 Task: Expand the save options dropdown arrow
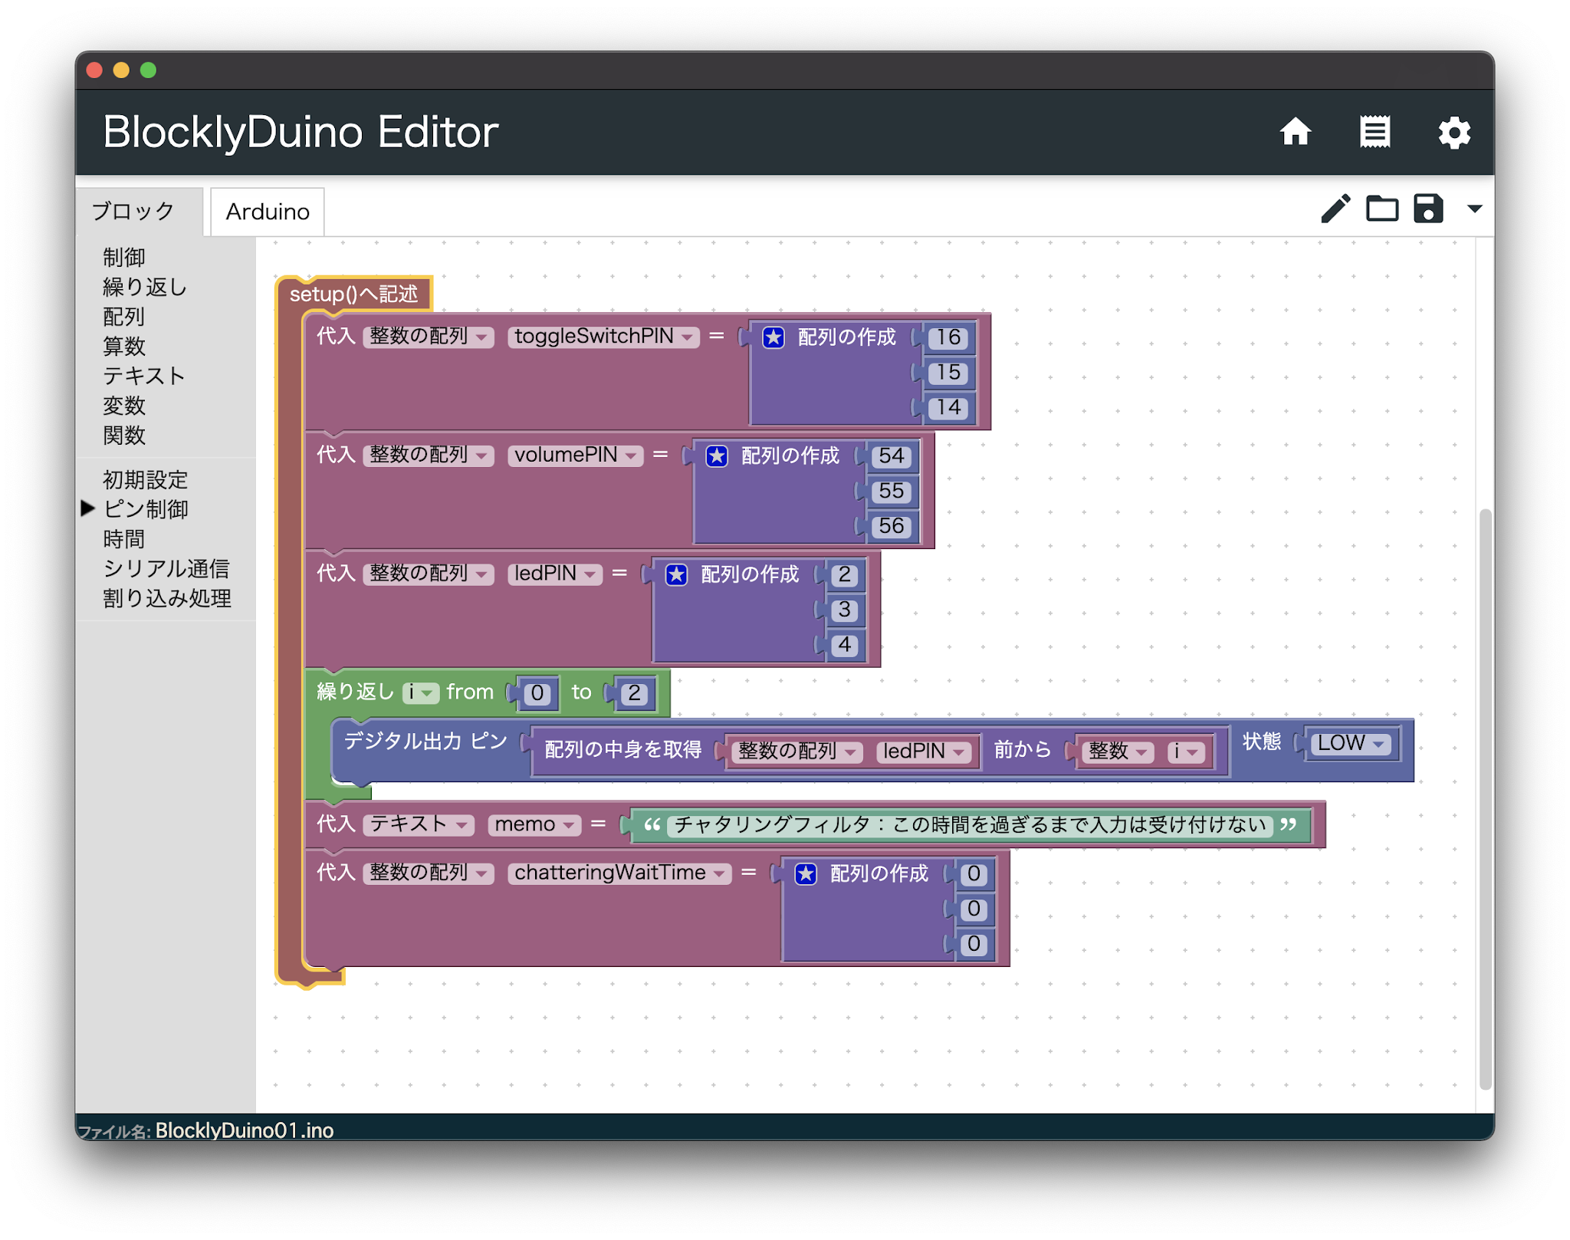click(1473, 209)
